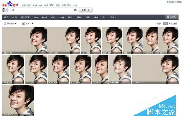Viewport: 182px width, 116px height.
Task: Click the 百度一下 search button
Action: click(x=86, y=10)
